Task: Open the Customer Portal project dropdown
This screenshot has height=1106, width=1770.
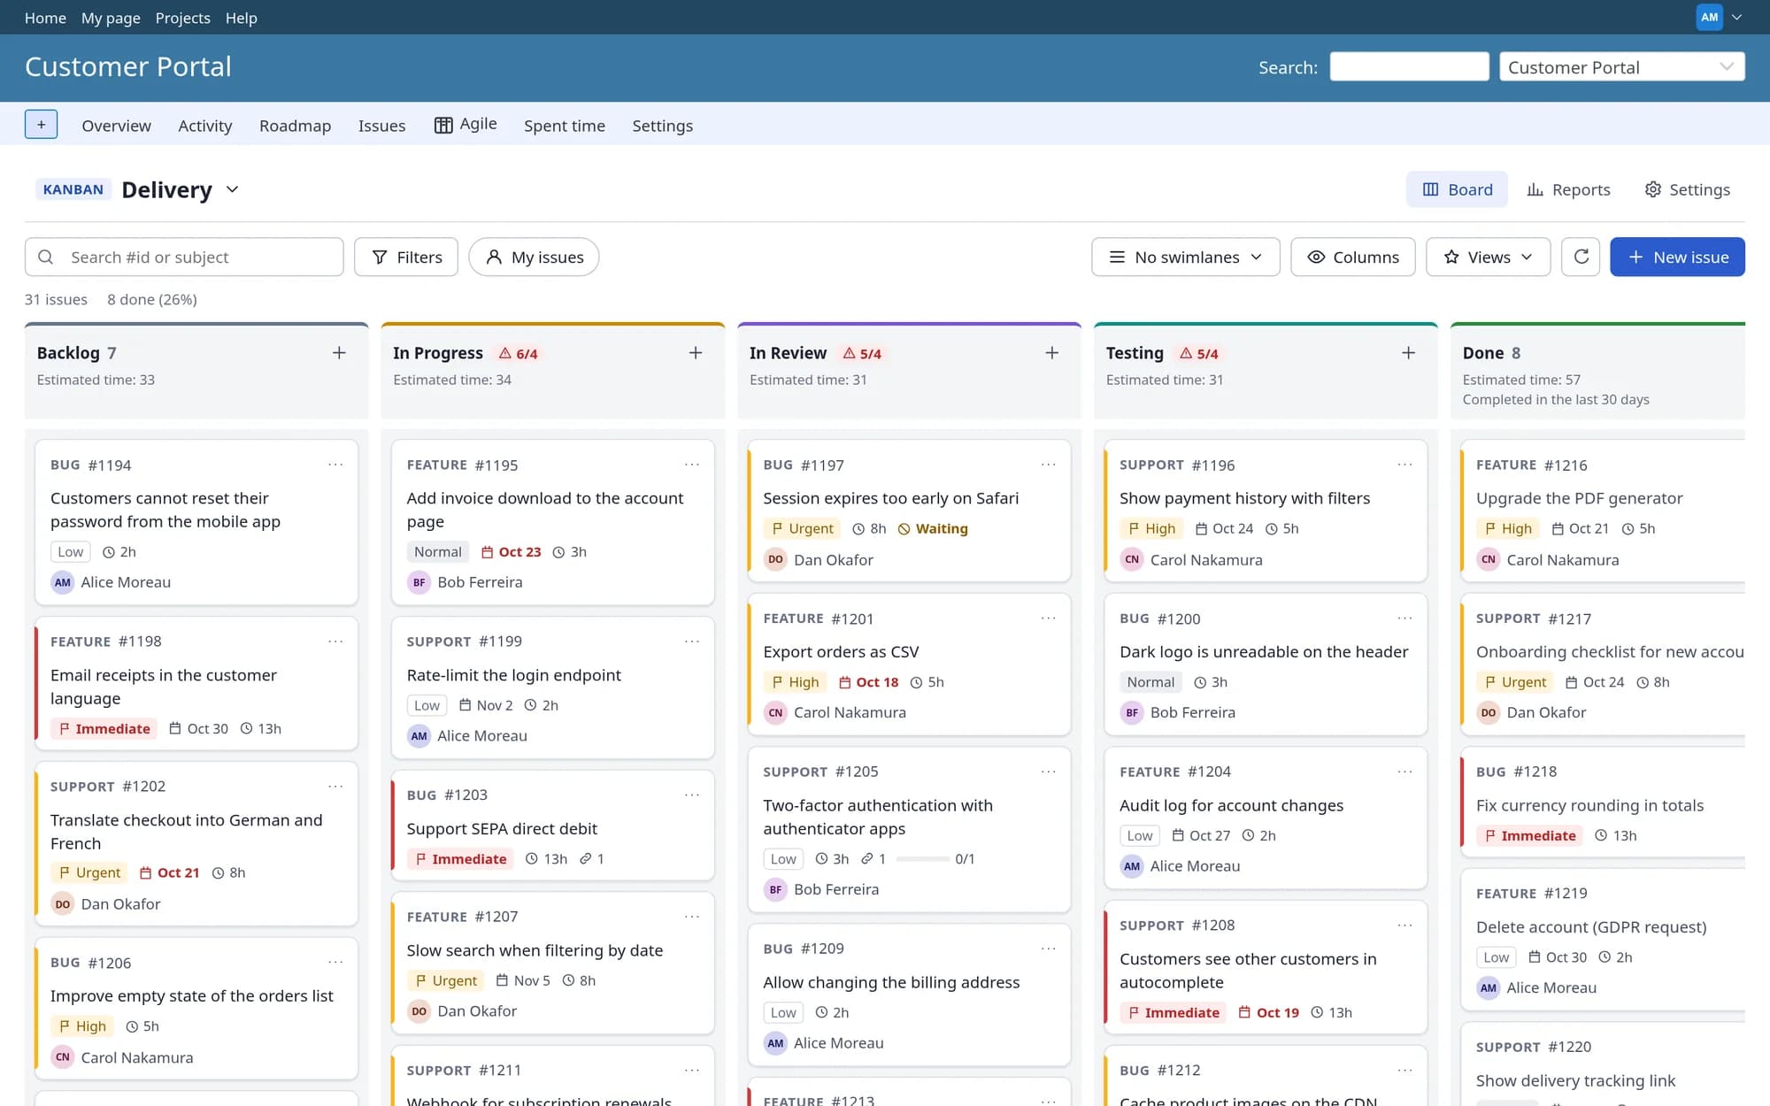Action: pos(1621,66)
